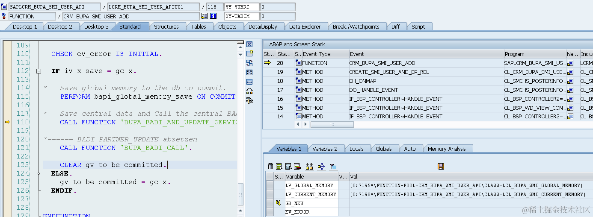Open the Memory Analysis tab

(x=447, y=149)
